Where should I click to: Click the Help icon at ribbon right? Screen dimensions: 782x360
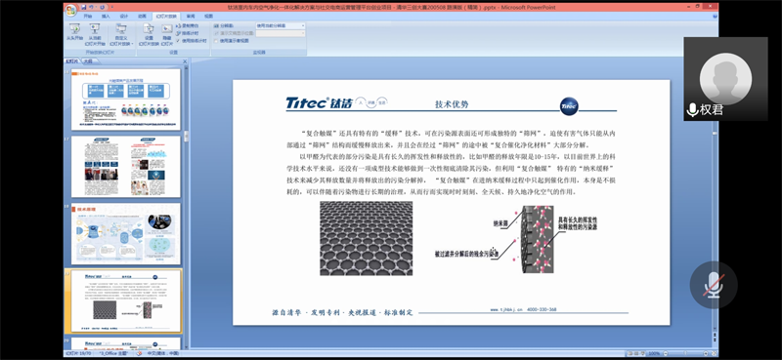coord(715,17)
